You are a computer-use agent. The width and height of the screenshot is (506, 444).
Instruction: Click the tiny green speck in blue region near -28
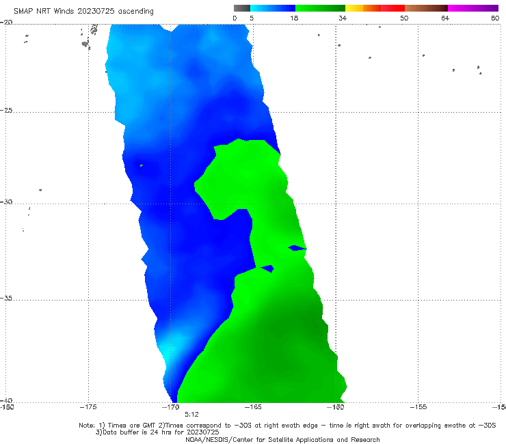point(142,166)
